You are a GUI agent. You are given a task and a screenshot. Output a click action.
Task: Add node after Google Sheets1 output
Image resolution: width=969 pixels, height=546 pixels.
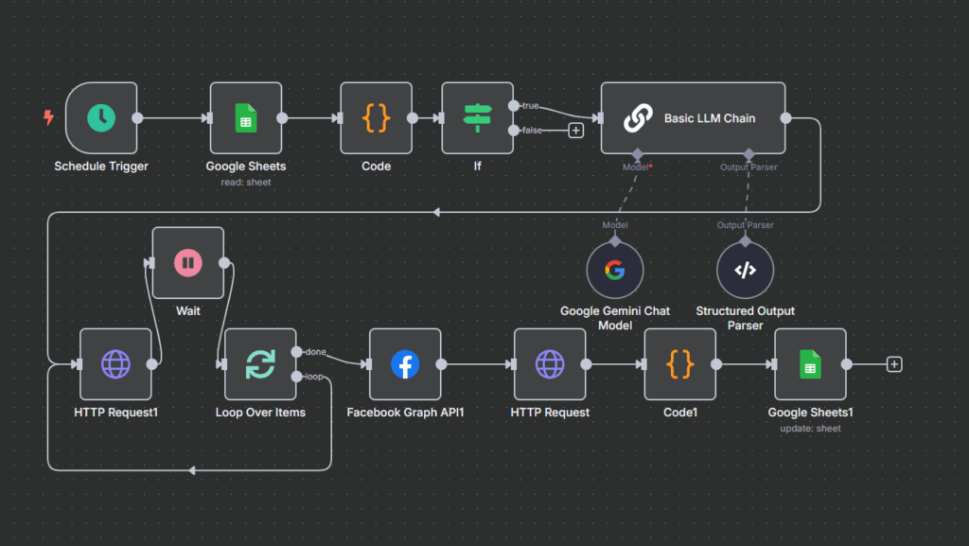coord(894,364)
